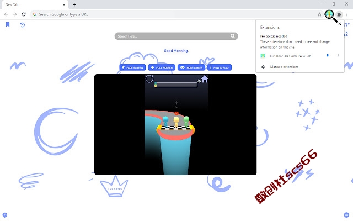Click the Good Morning greeting text

coord(176,51)
